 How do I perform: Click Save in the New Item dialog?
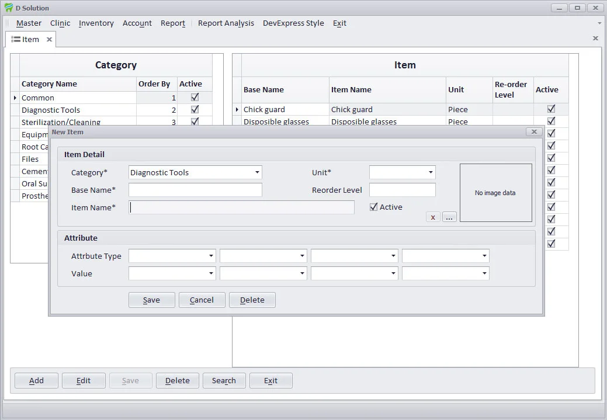[151, 300]
